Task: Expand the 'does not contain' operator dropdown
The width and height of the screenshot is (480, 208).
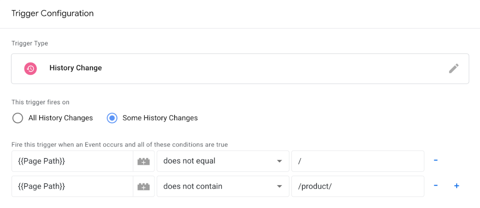Action: (223, 186)
